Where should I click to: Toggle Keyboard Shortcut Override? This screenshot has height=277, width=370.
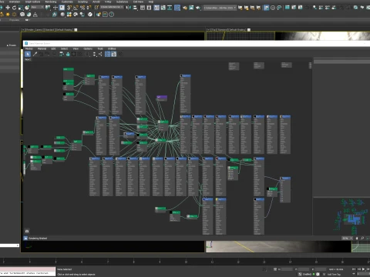click(62, 8)
